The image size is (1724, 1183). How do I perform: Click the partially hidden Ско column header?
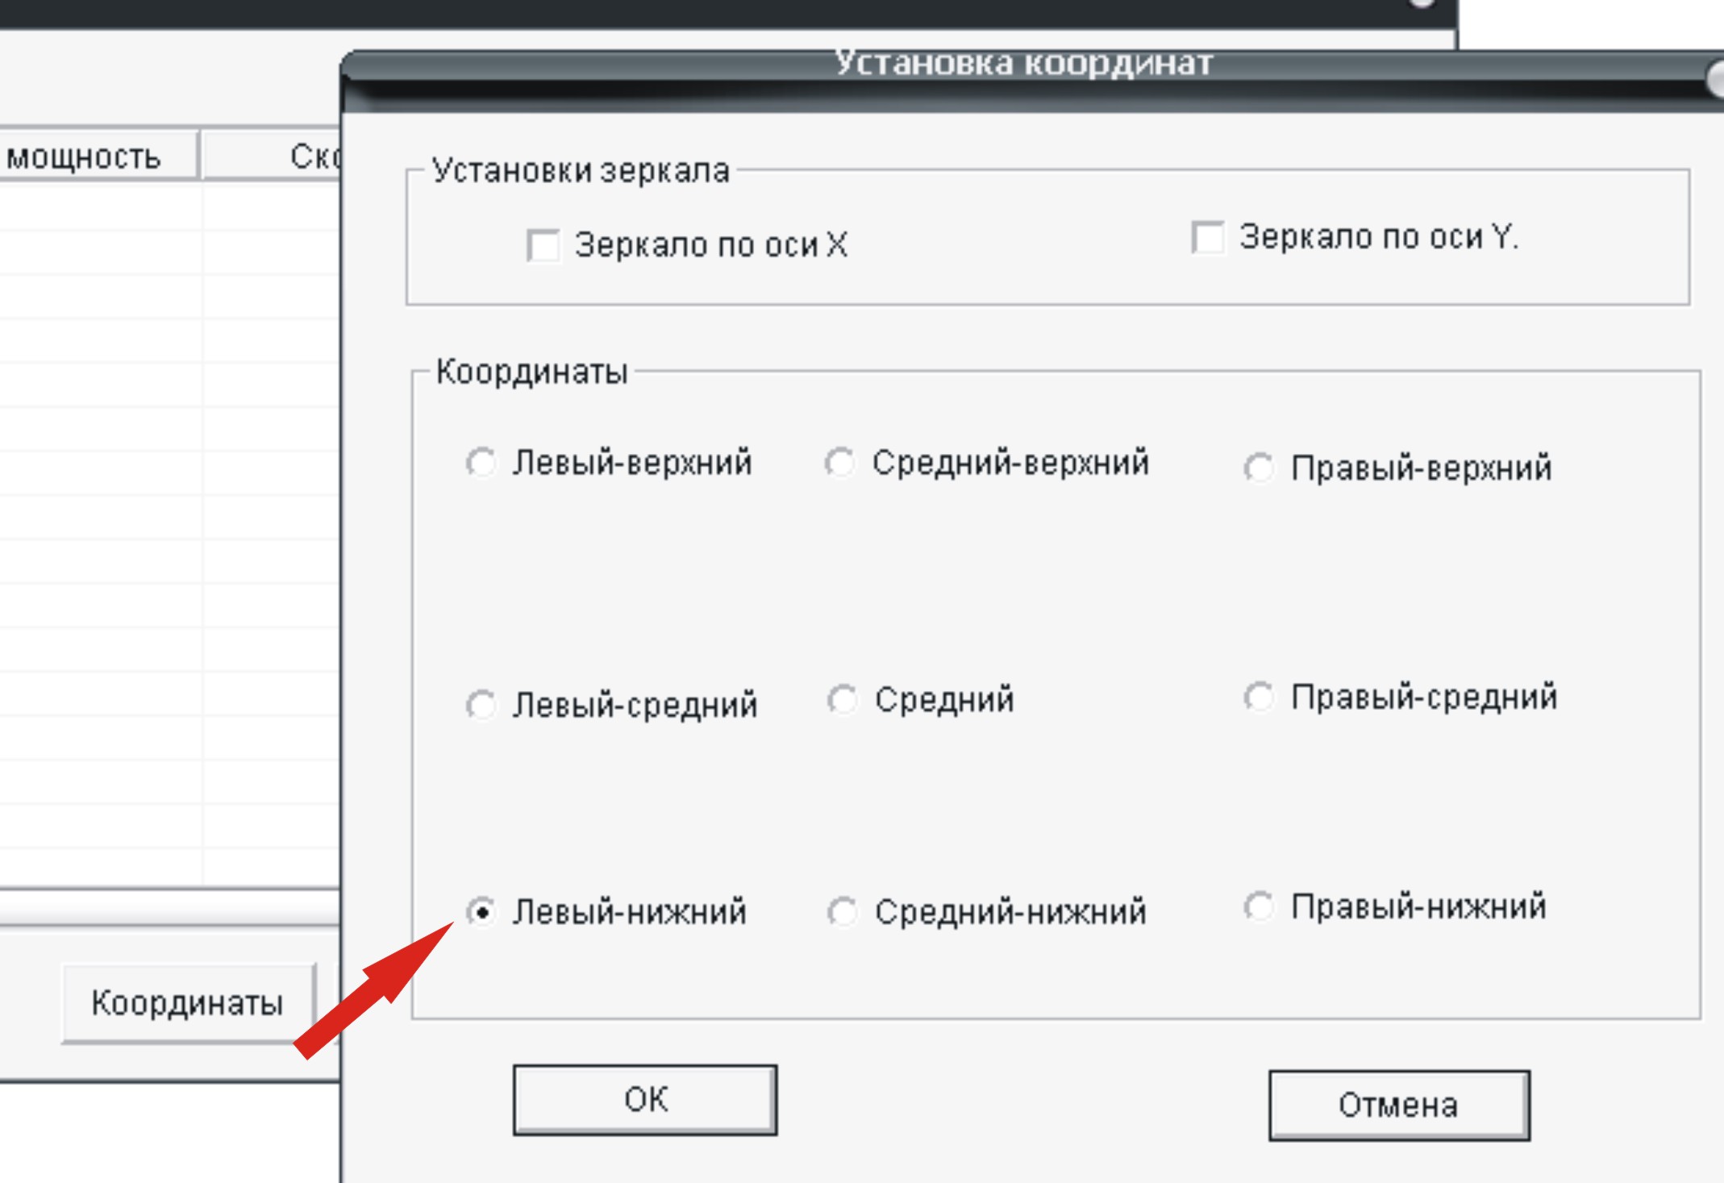[x=314, y=156]
